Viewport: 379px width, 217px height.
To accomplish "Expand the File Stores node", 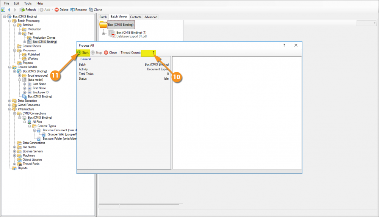I will point(15,147).
